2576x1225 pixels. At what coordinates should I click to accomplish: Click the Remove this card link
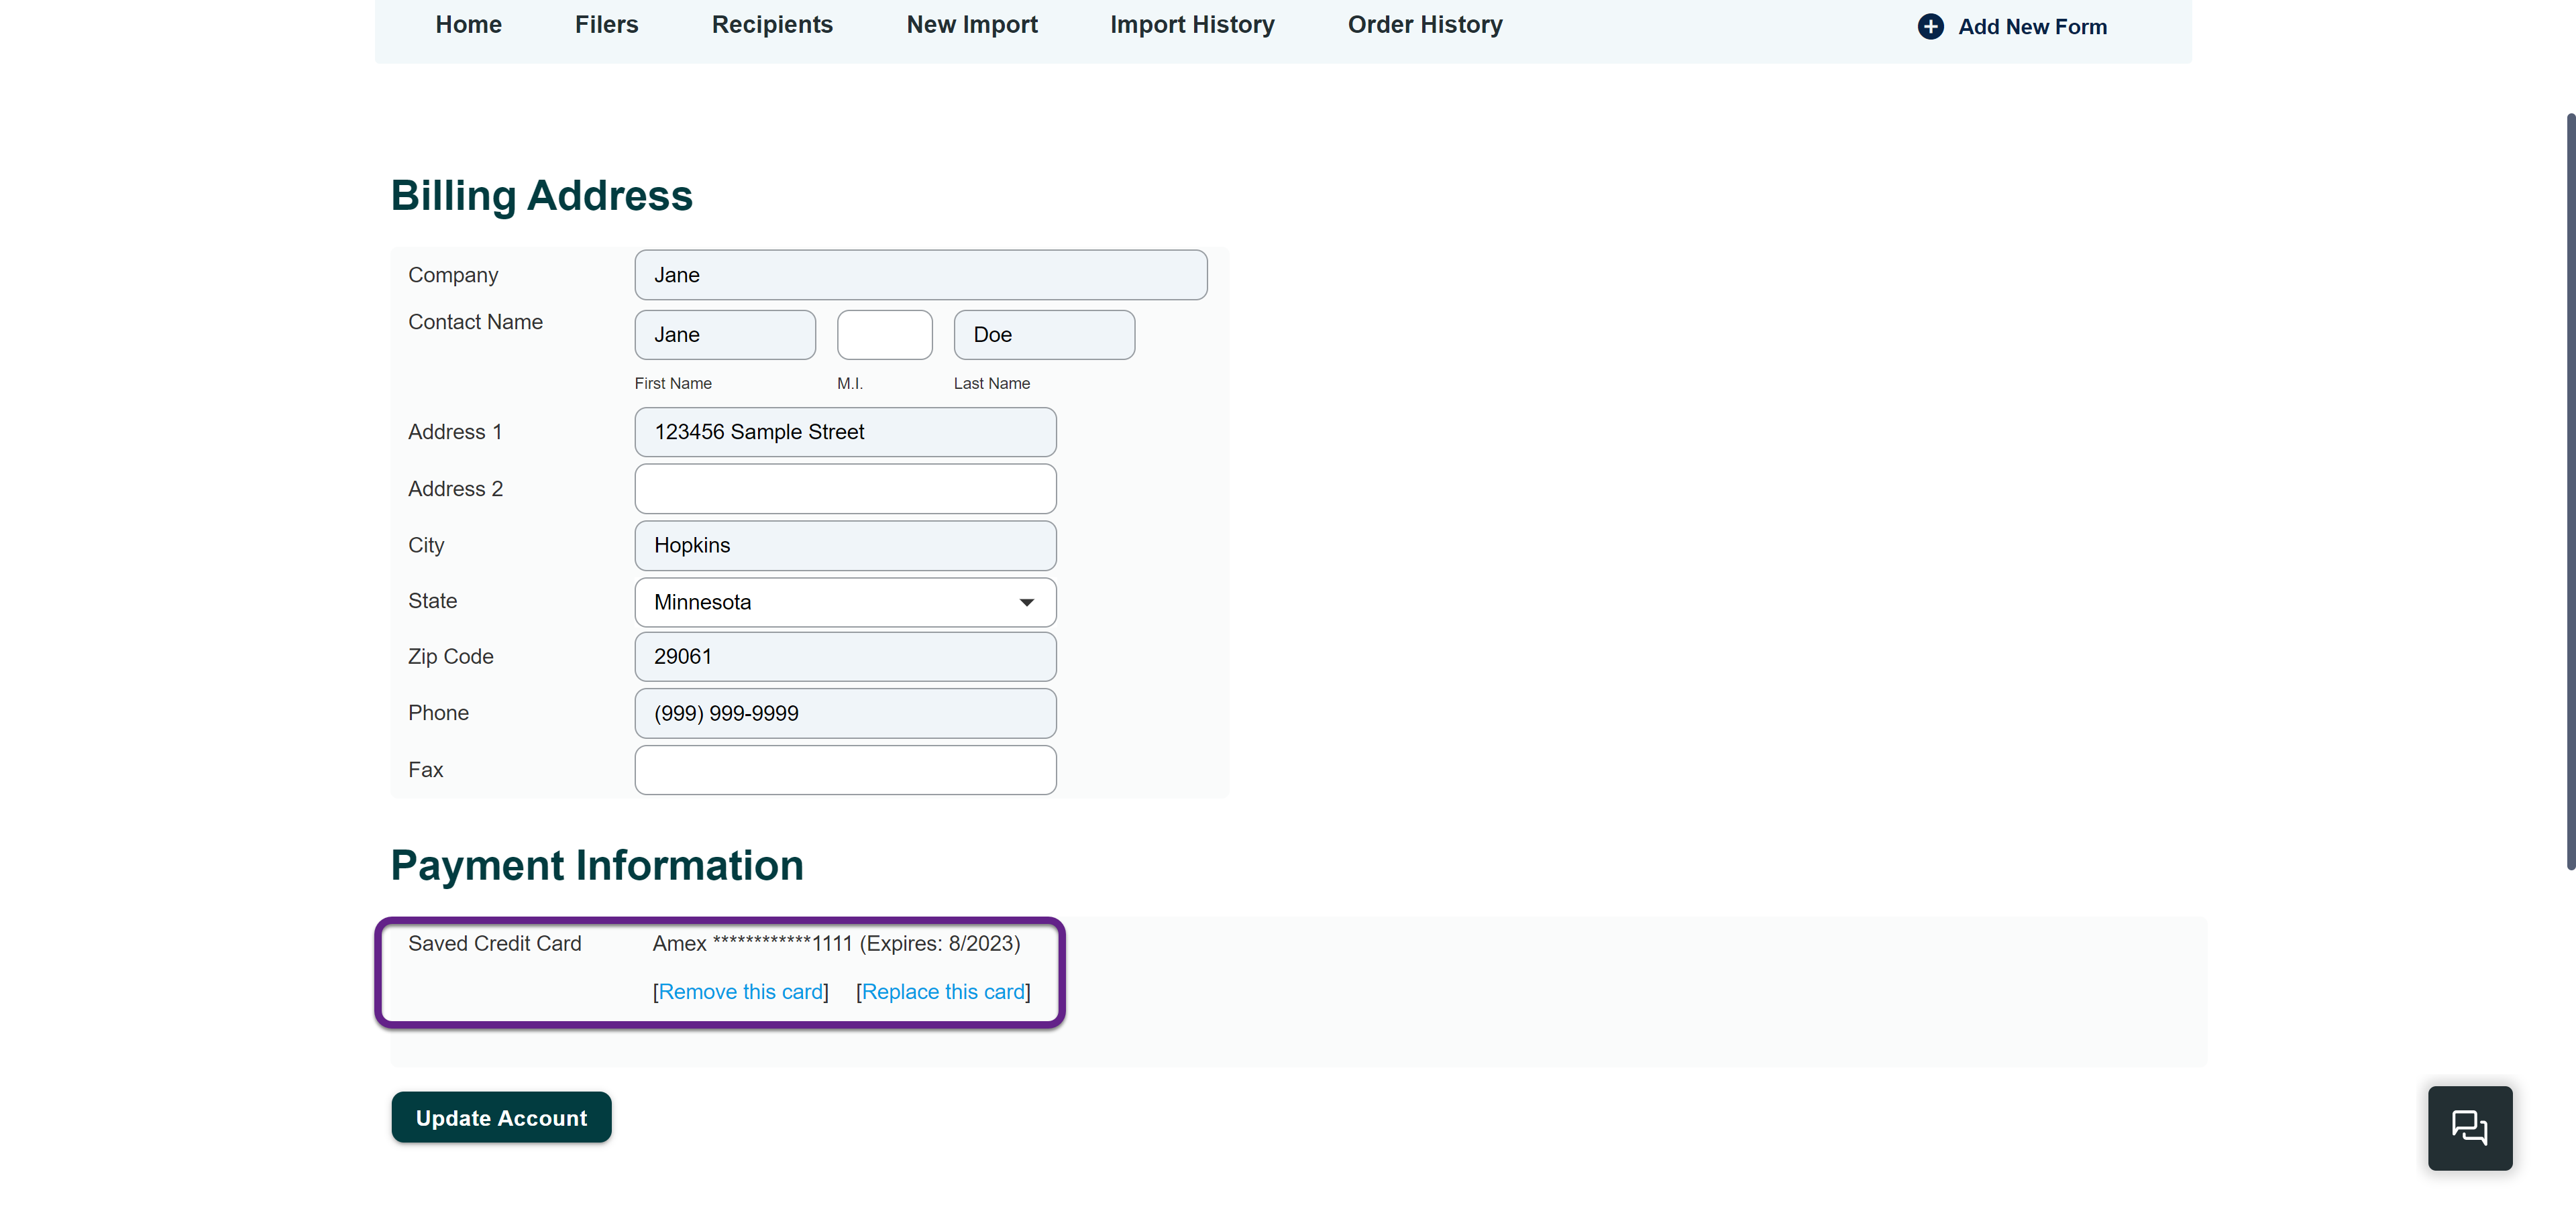(x=741, y=991)
